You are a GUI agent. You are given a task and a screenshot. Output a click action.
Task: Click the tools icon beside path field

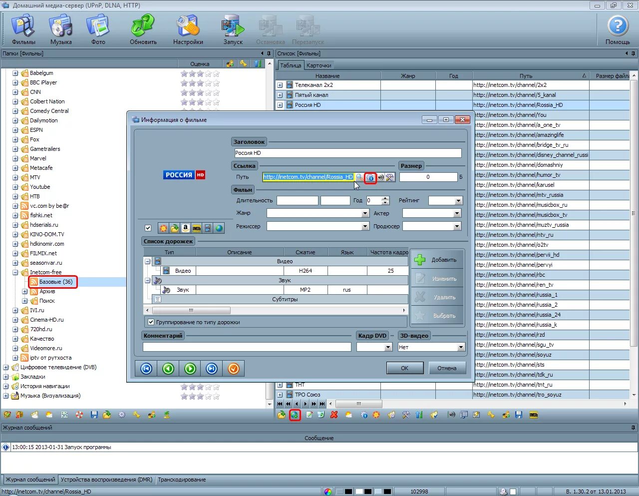[x=390, y=177]
